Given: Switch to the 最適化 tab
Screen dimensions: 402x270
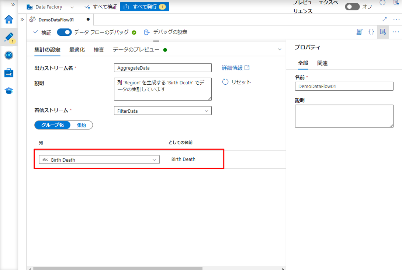Looking at the screenshot, I should pos(77,50).
